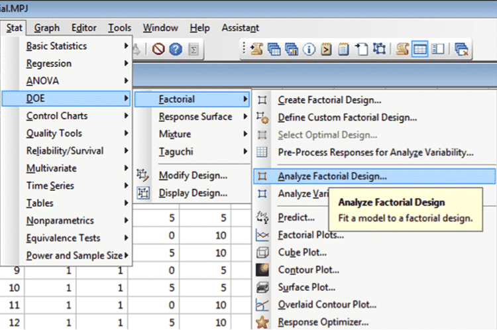Select Factorial in the DOE submenu
Viewport: 497px width, 330px height.
tap(192, 99)
